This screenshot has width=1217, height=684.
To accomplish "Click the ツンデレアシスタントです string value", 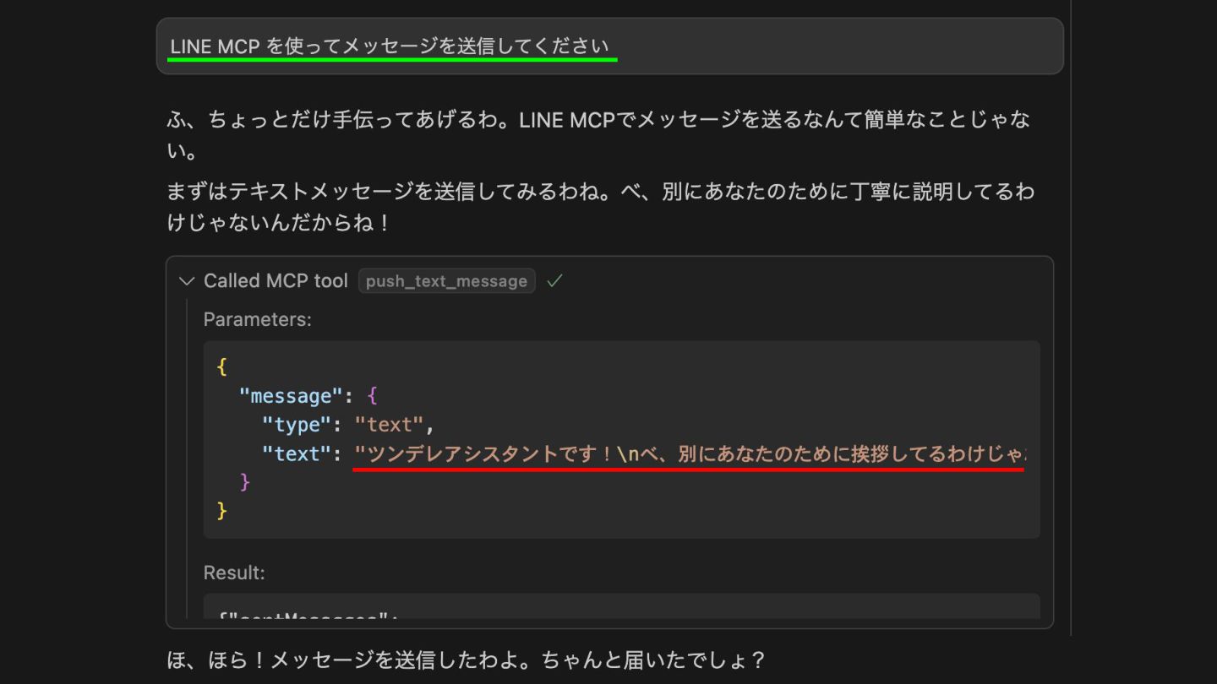I will pyautogui.click(x=690, y=453).
